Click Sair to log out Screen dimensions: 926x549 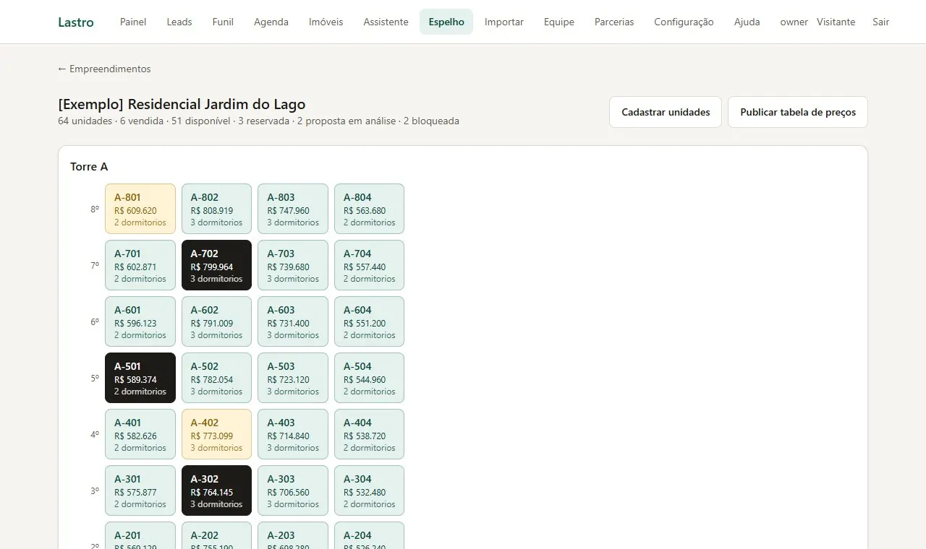tap(881, 22)
